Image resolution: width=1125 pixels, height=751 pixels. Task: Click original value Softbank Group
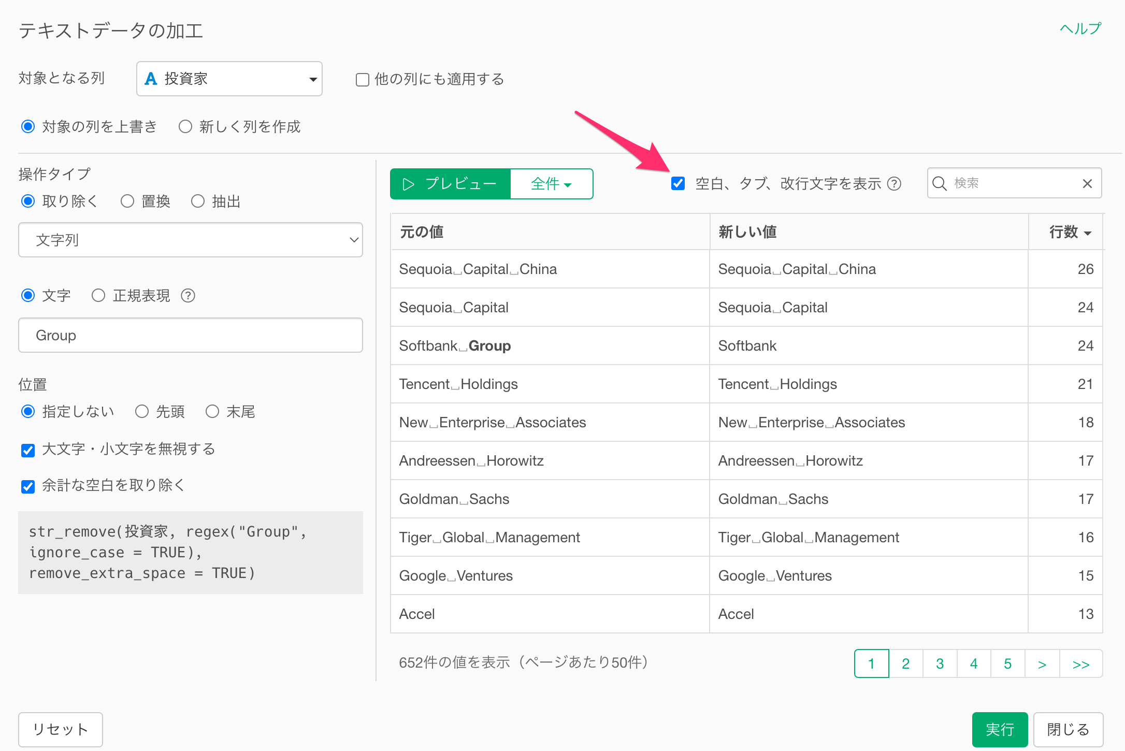(455, 346)
